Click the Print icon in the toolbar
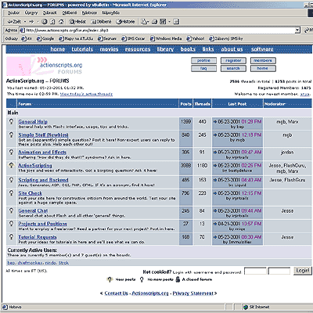This screenshot has height=313, width=313. coord(155,22)
